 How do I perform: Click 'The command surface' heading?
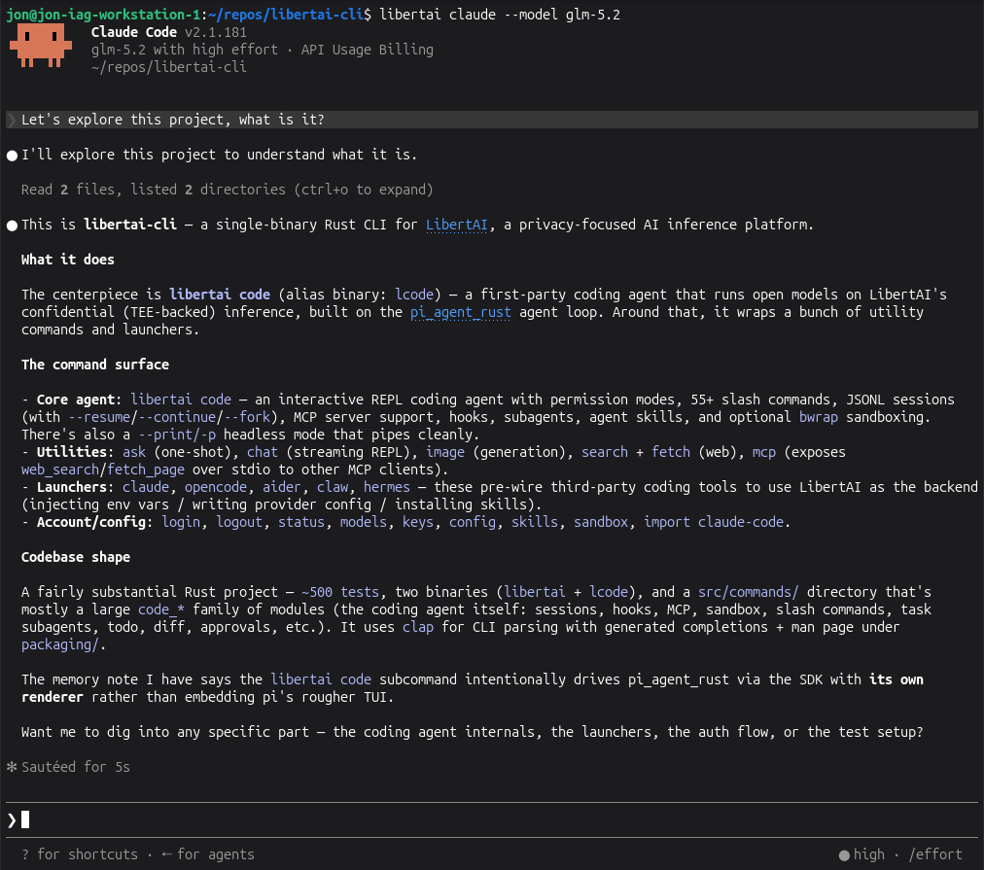point(94,365)
